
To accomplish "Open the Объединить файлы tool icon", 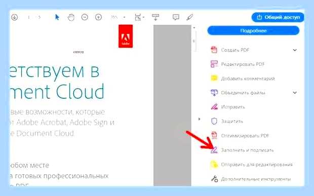I will [x=214, y=93].
